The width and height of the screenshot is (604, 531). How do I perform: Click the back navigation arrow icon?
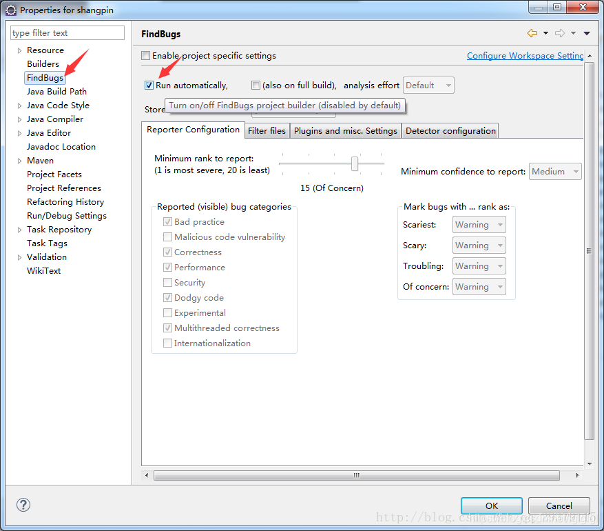(x=532, y=33)
